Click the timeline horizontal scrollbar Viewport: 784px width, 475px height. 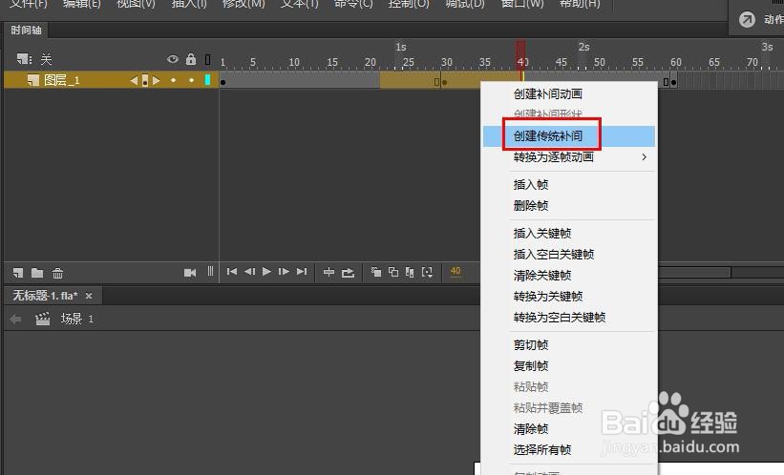[694, 273]
